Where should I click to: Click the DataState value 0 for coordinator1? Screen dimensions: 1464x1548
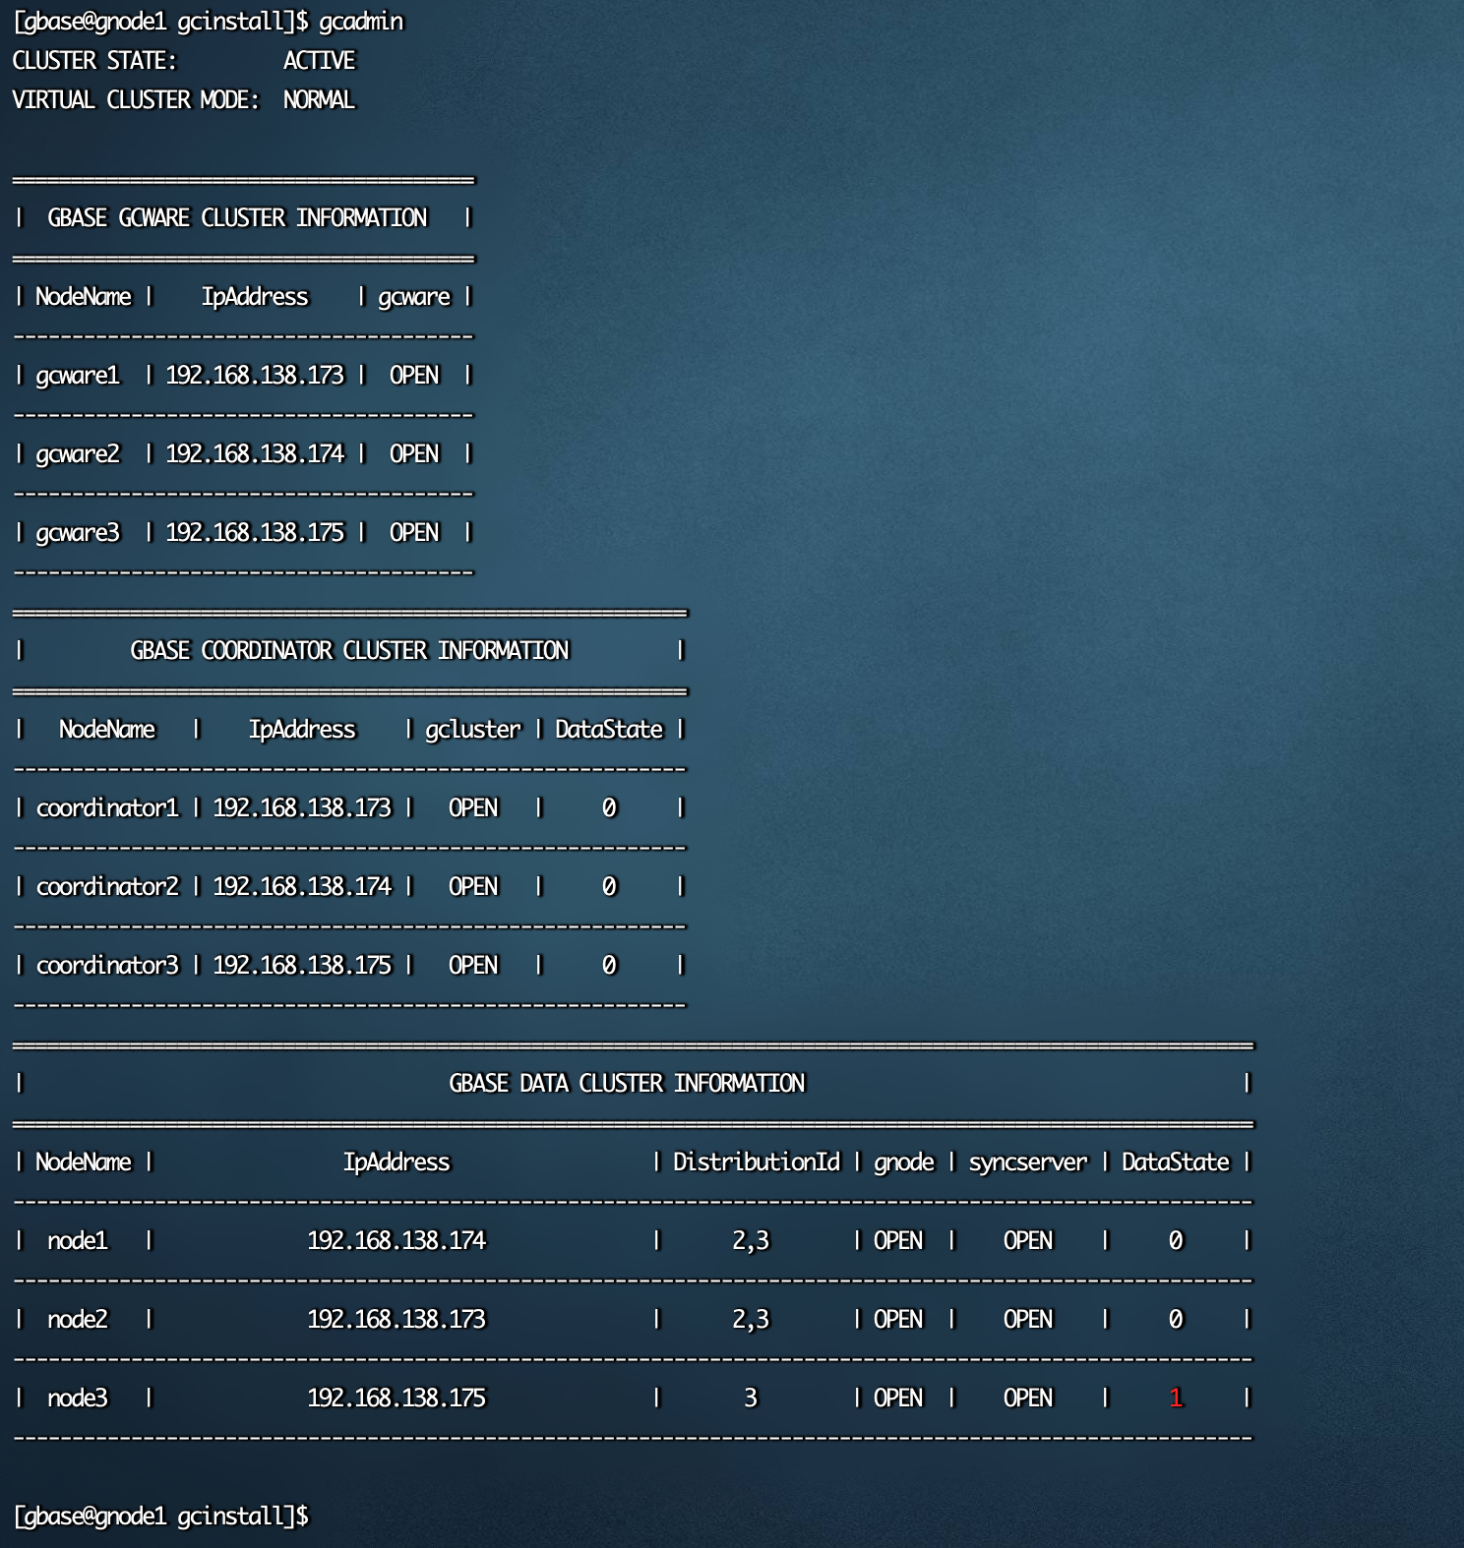tap(609, 808)
